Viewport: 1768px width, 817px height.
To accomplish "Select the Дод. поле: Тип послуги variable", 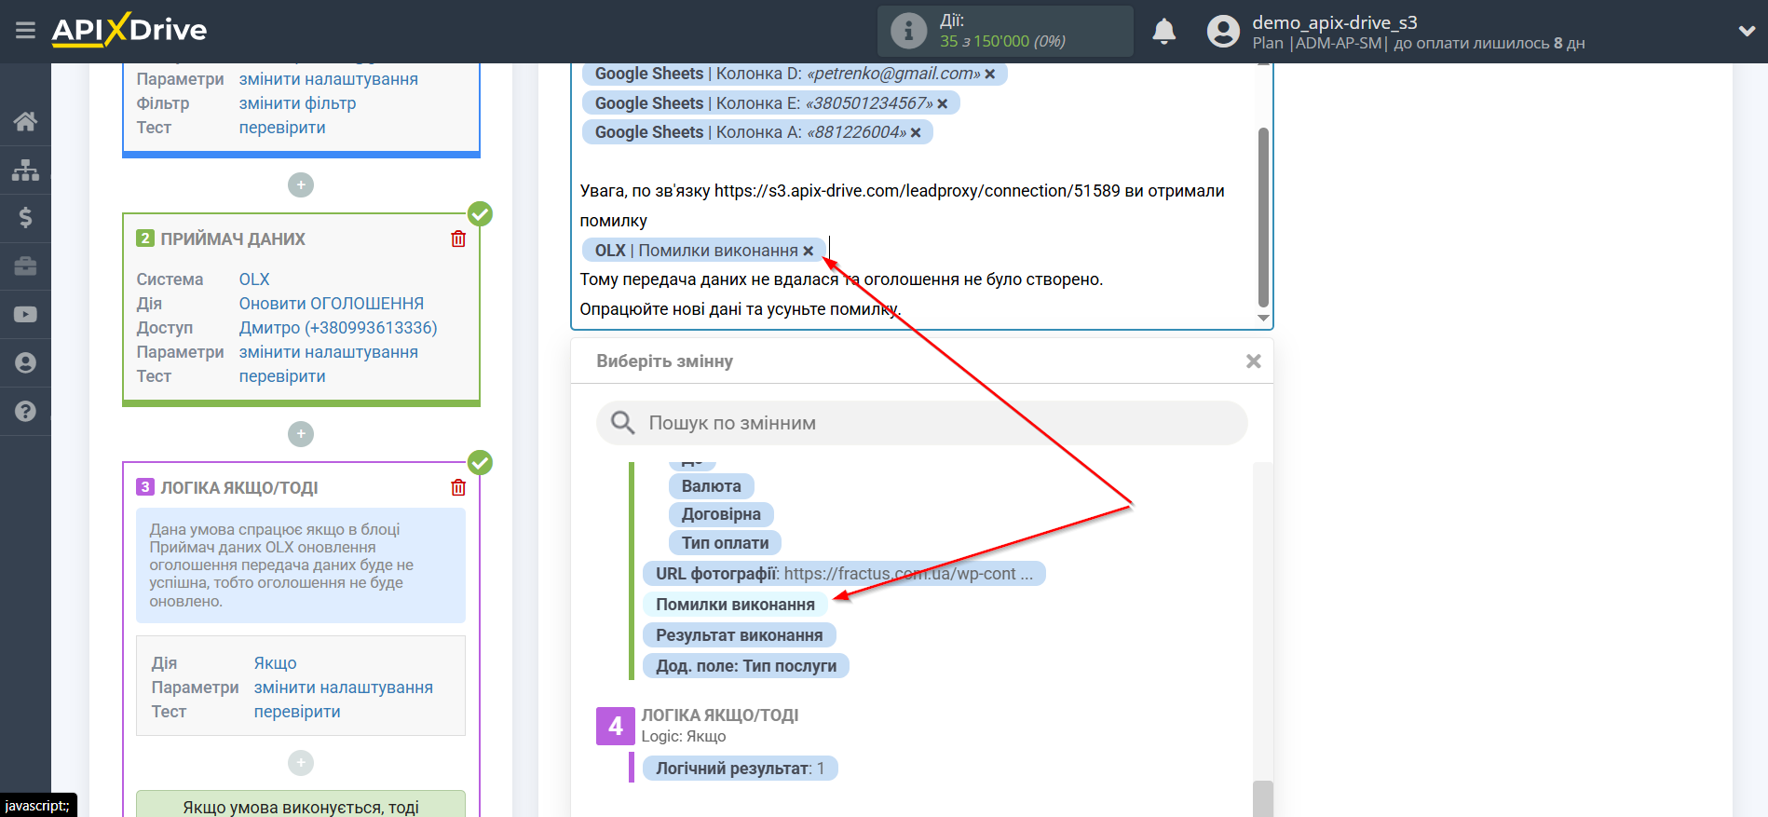I will coord(746,666).
